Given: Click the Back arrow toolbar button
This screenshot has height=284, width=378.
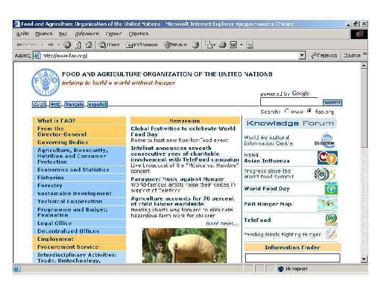Looking at the screenshot, I should pyautogui.click(x=27, y=45).
